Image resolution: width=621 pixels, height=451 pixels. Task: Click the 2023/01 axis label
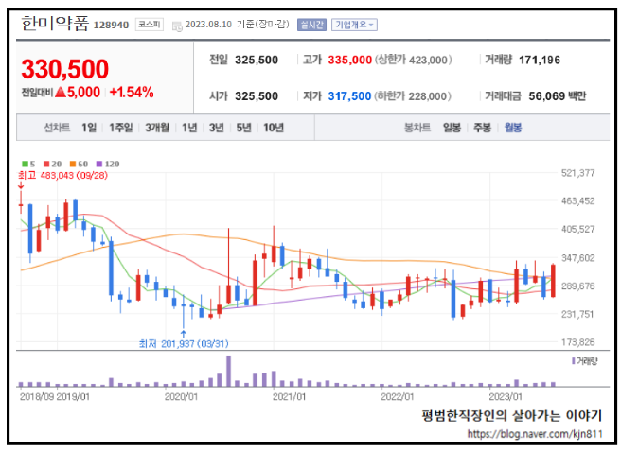coord(506,396)
